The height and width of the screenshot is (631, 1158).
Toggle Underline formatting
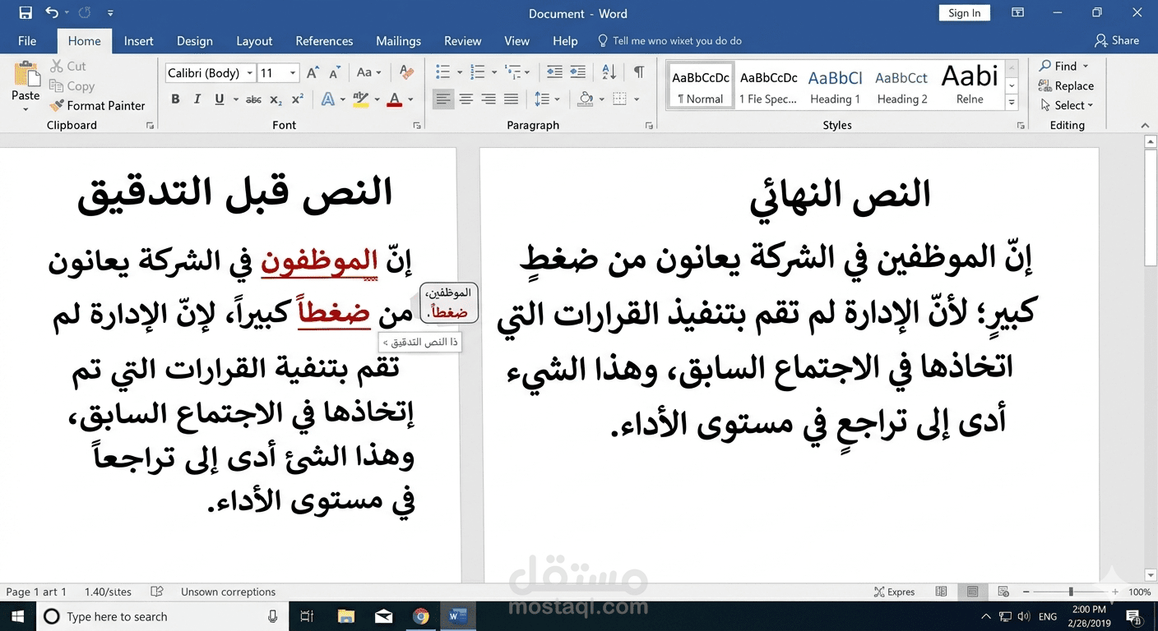[219, 99]
